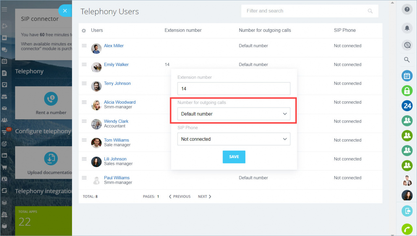Open Emily Walker's row menu icon
Screen dimensions: 417x236
[84, 65]
